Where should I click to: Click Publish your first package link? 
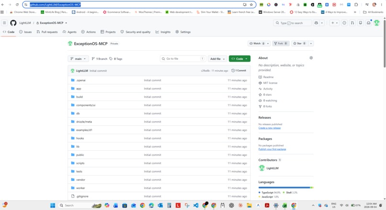[272, 149]
